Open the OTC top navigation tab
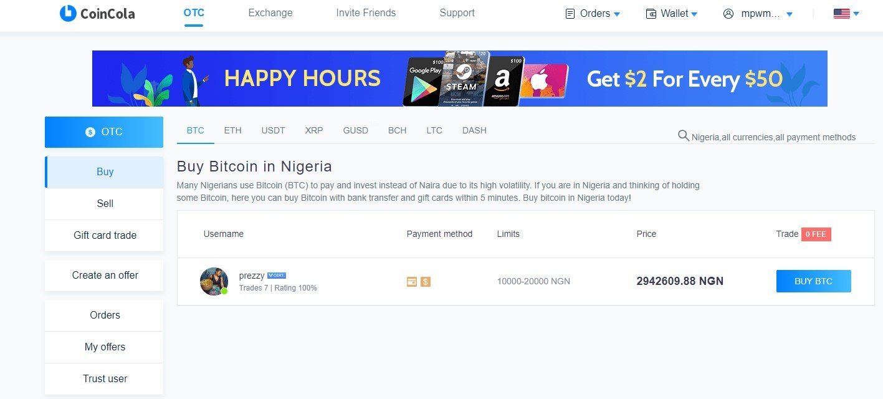Viewport: 883px width, 399px height. click(x=194, y=13)
